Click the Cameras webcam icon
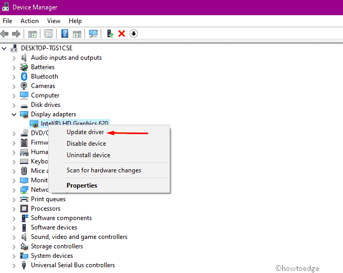343x273 pixels. [24, 86]
